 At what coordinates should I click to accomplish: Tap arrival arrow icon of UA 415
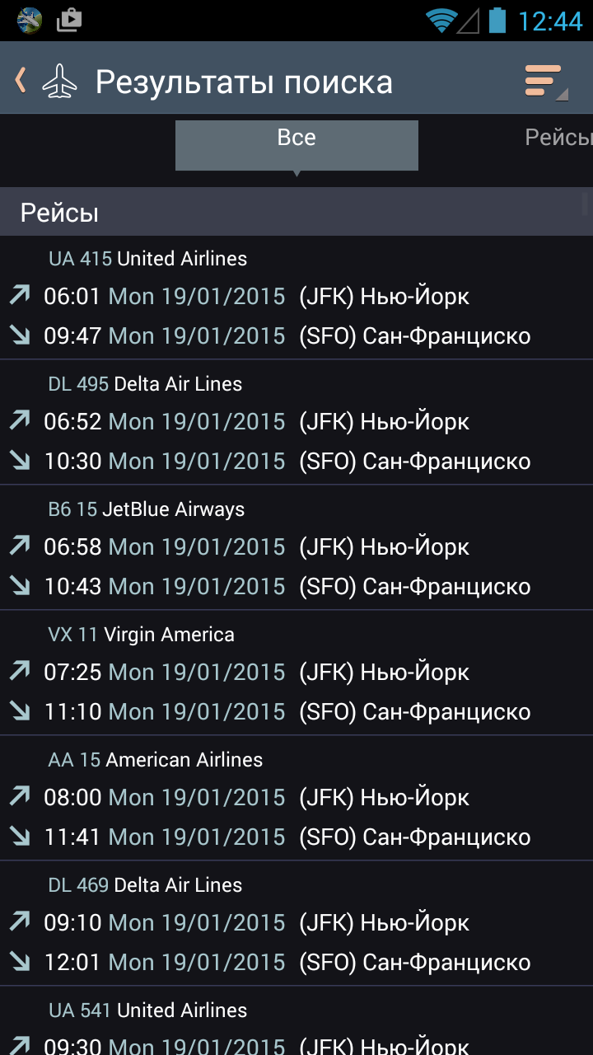pos(20,335)
